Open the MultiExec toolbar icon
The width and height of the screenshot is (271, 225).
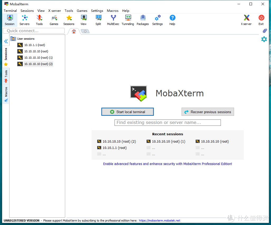click(113, 20)
